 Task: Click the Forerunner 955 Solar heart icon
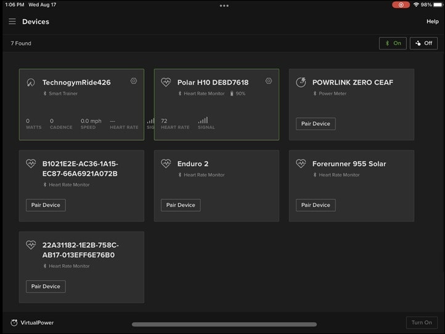pos(301,164)
